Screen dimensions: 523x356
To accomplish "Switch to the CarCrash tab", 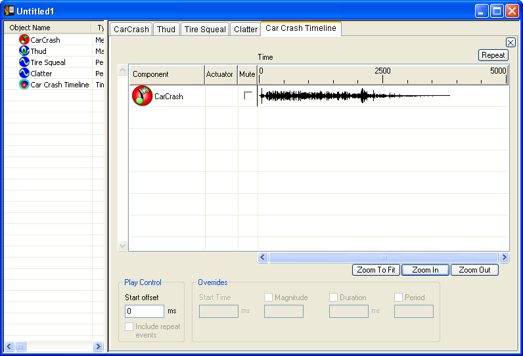I will [x=131, y=30].
